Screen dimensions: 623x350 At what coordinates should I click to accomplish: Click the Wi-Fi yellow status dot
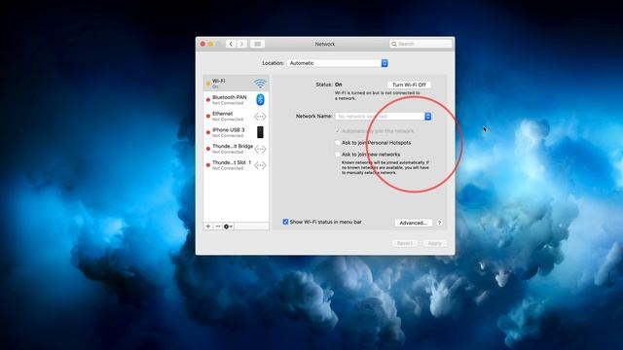tap(207, 84)
